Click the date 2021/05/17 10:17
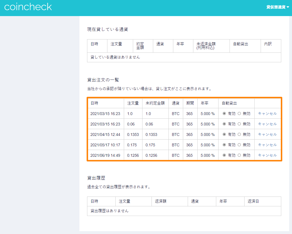The width and height of the screenshot is (292, 234). [x=105, y=145]
